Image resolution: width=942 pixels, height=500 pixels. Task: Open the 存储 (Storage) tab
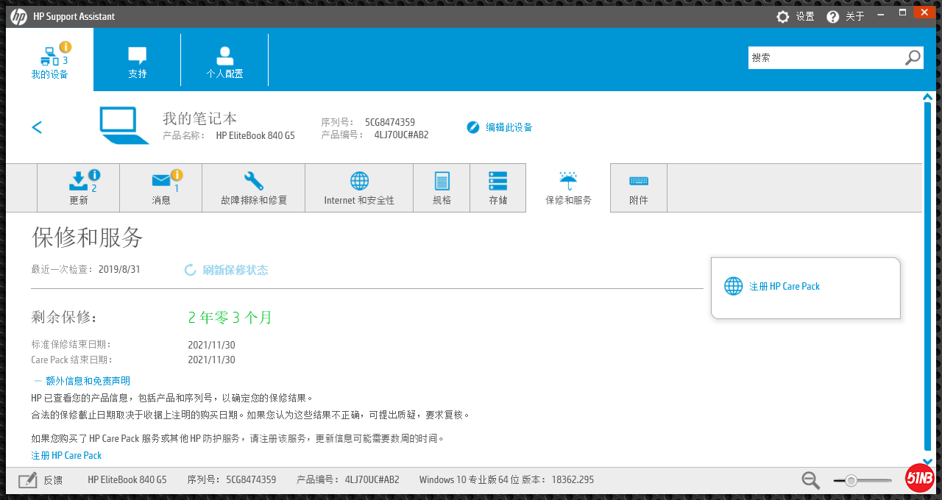point(498,188)
